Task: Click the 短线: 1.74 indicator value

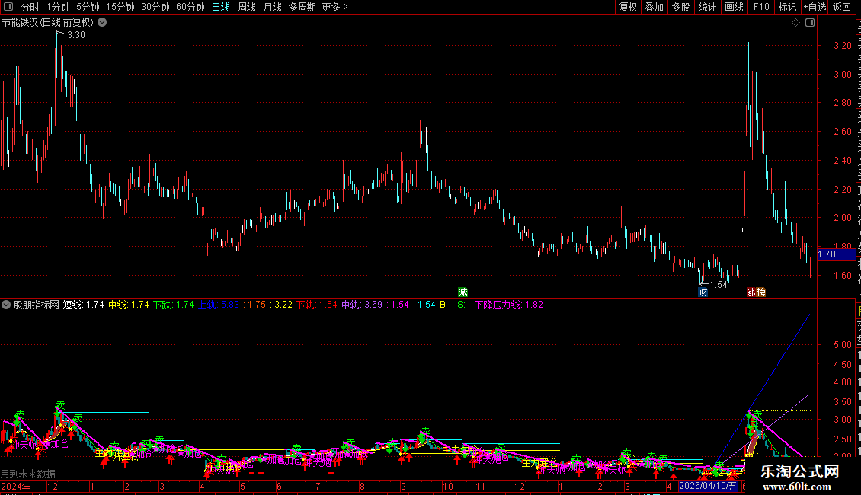Action: [84, 305]
